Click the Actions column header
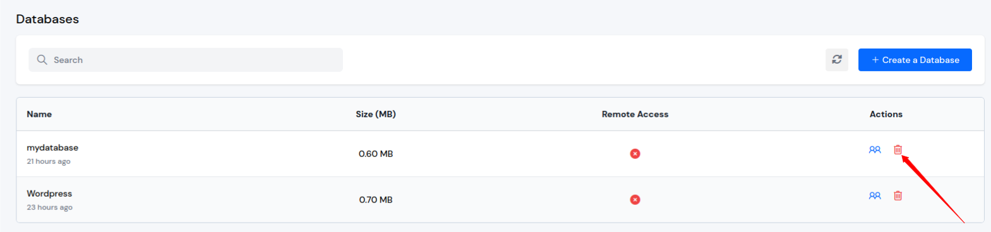991x232 pixels. (x=886, y=114)
